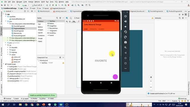Switch to the MainActivity.kt editor tab
Viewport: 190px width, 107px height.
(x=45, y=11)
